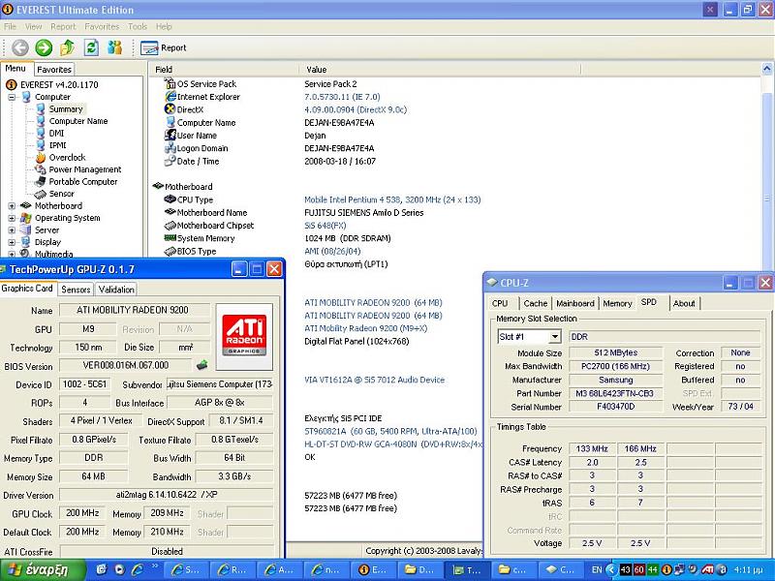Open the IE taskbar button labeled S...
The width and height of the screenshot is (775, 581).
[x=185, y=569]
